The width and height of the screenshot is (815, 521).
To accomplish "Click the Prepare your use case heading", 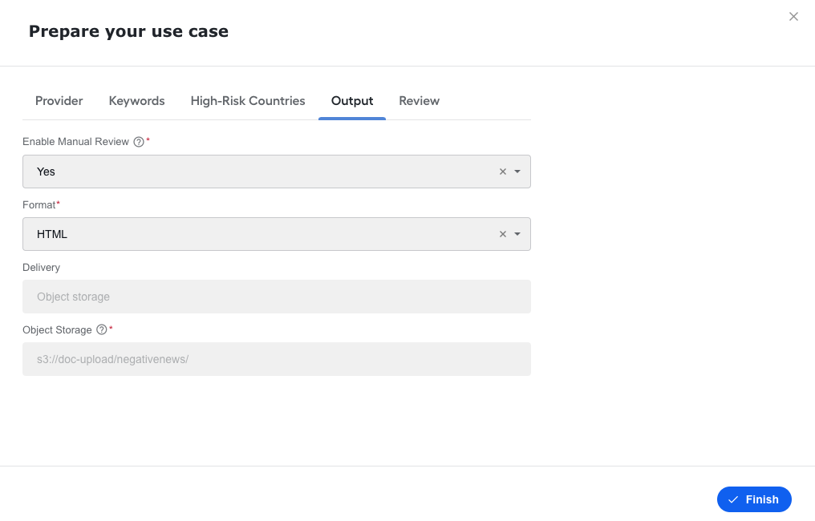I will (128, 32).
